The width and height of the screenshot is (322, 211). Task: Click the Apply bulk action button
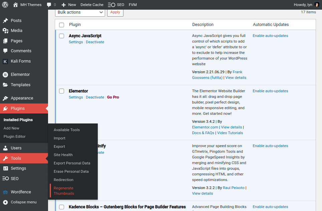[x=115, y=12]
